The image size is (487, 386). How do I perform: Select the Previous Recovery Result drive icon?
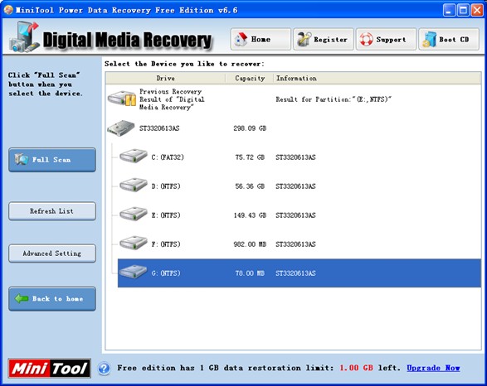point(122,99)
